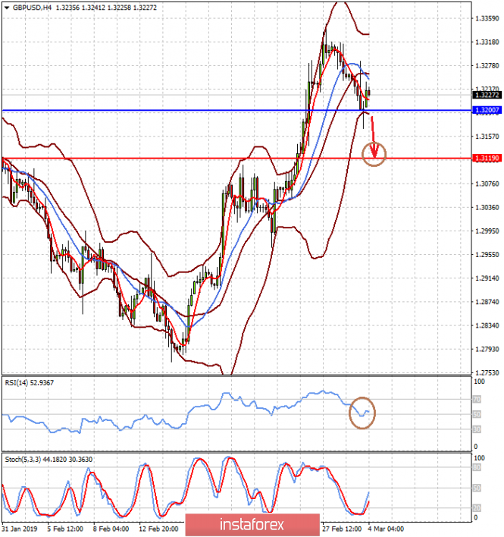Click the 4 Mar 04:00 time label
This screenshot has width=504, height=537.
[x=386, y=529]
